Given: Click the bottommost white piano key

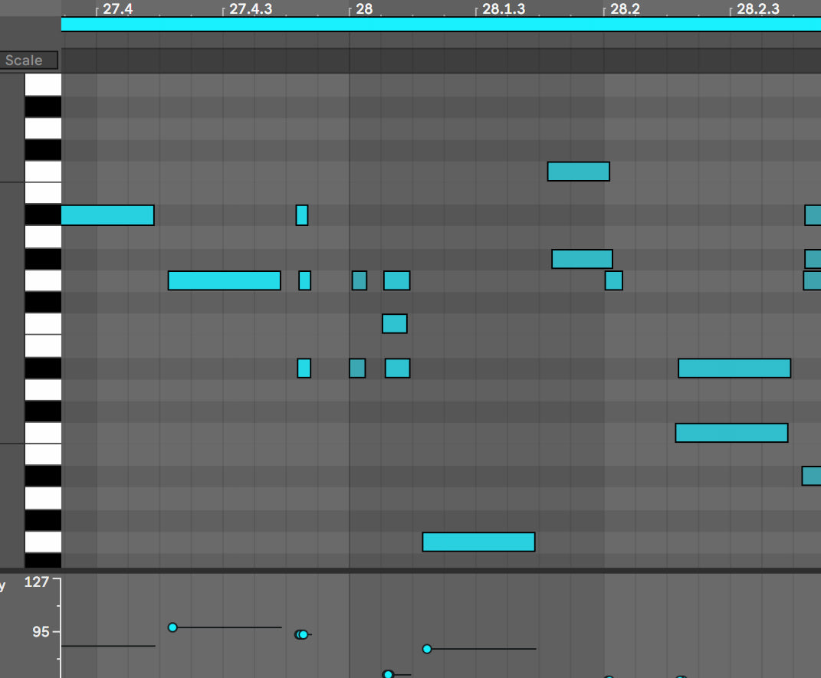Looking at the screenshot, I should pyautogui.click(x=43, y=542).
